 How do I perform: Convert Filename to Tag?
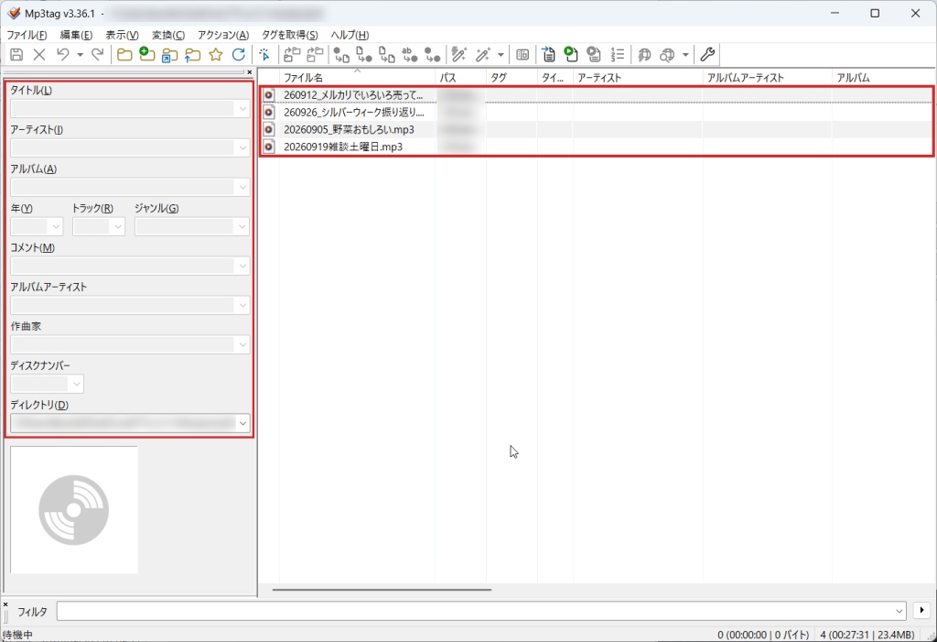(364, 55)
